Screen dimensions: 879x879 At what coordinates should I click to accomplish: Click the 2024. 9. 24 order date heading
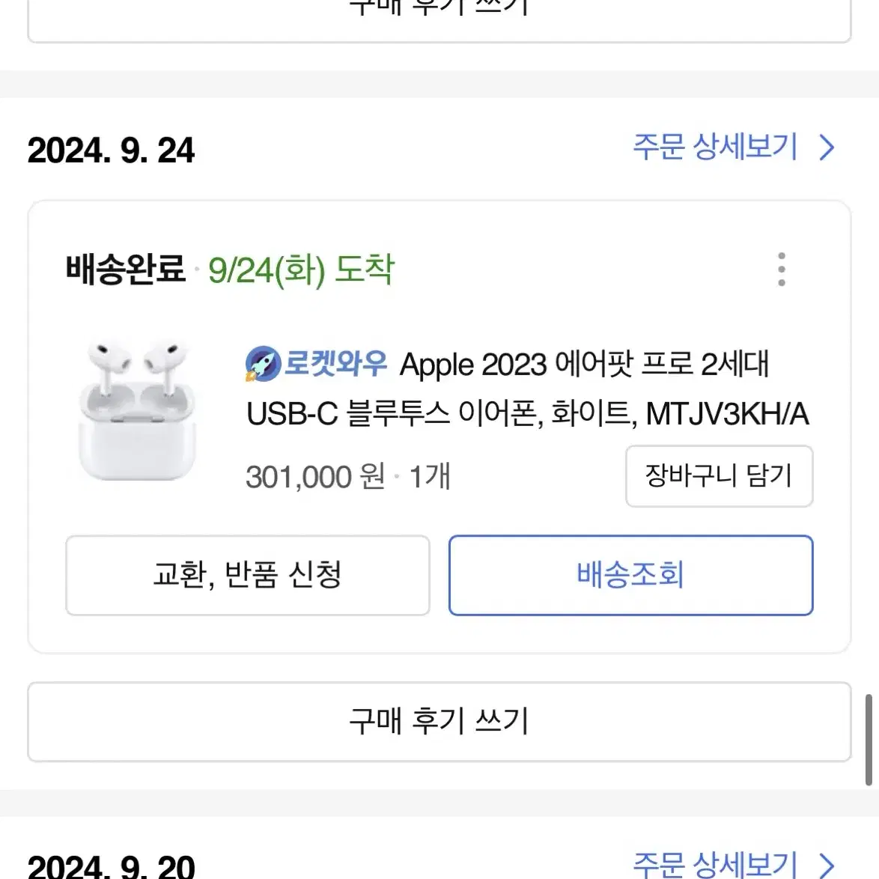[111, 150]
